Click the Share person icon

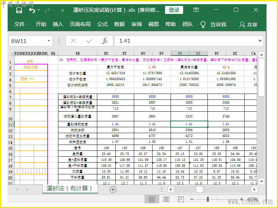click(x=242, y=25)
